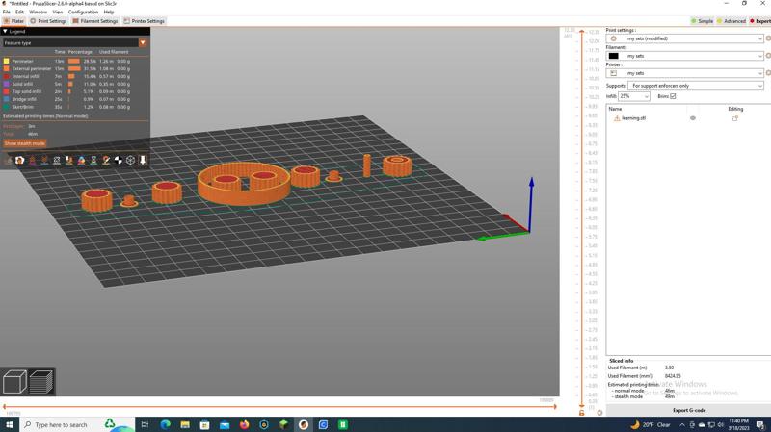Click right thumb of horizontal moves slider
771x432 pixels.
tap(555, 406)
